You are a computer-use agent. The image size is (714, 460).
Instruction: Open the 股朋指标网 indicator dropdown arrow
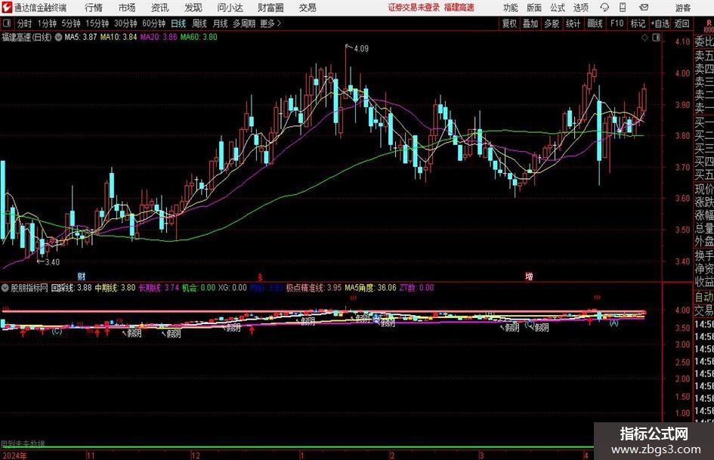click(5, 288)
